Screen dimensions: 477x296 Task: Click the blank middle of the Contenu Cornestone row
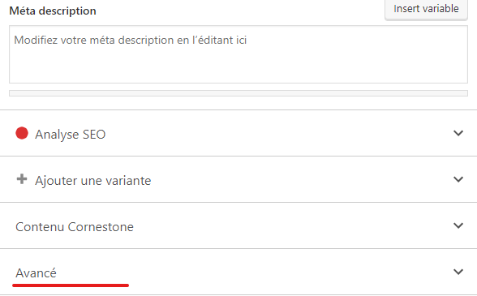(x=289, y=225)
